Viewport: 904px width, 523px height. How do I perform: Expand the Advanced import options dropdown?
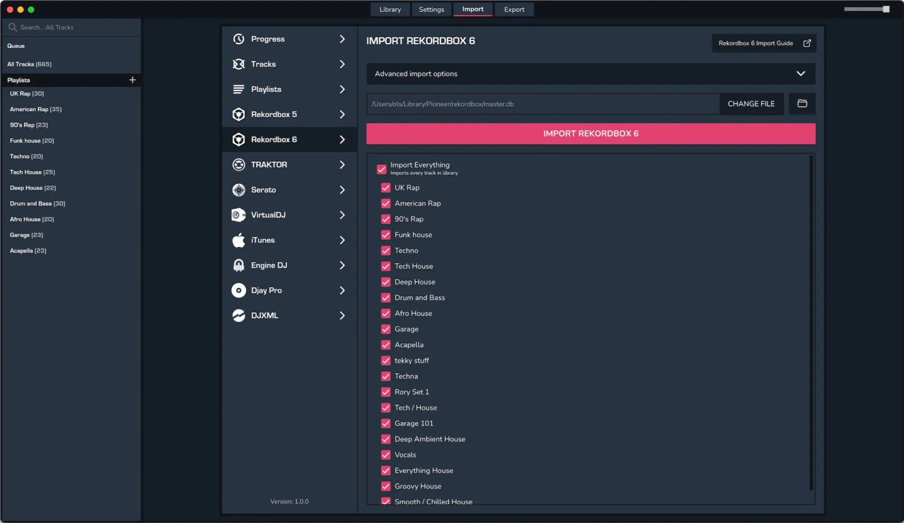coord(800,74)
